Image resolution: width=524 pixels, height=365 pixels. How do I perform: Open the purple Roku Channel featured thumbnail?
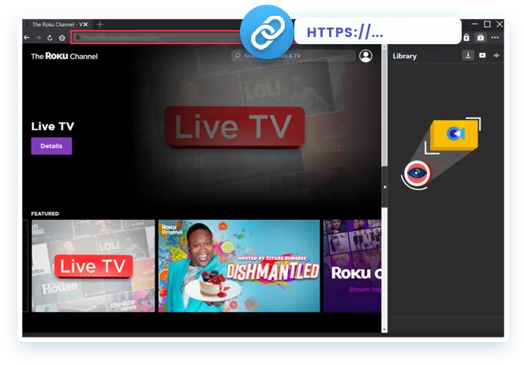[352, 266]
